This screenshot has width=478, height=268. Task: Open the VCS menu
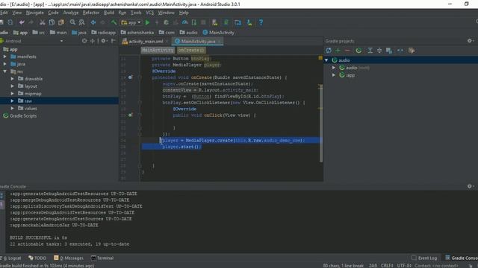click(149, 13)
